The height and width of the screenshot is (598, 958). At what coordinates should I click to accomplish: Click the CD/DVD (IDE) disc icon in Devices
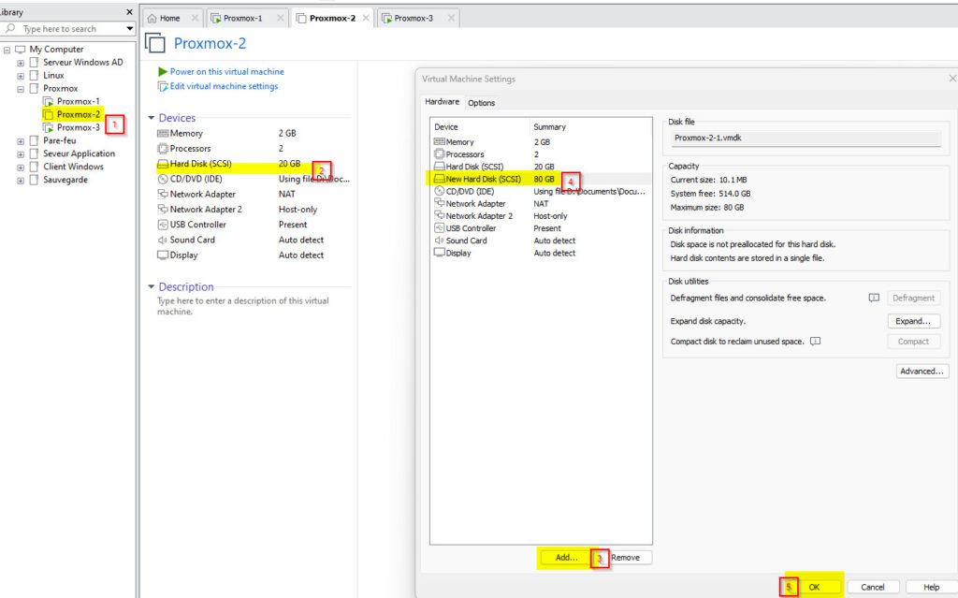[x=163, y=179]
